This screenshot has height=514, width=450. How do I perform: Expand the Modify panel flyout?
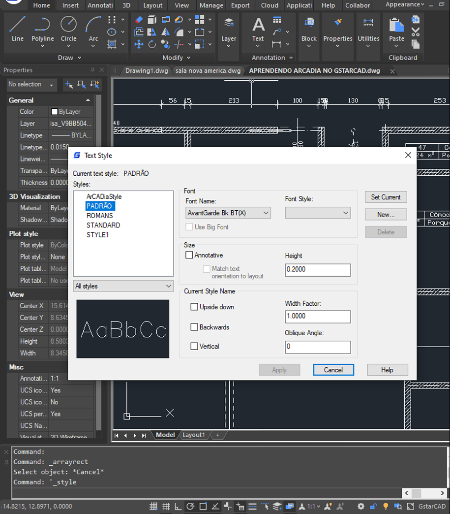(x=189, y=58)
